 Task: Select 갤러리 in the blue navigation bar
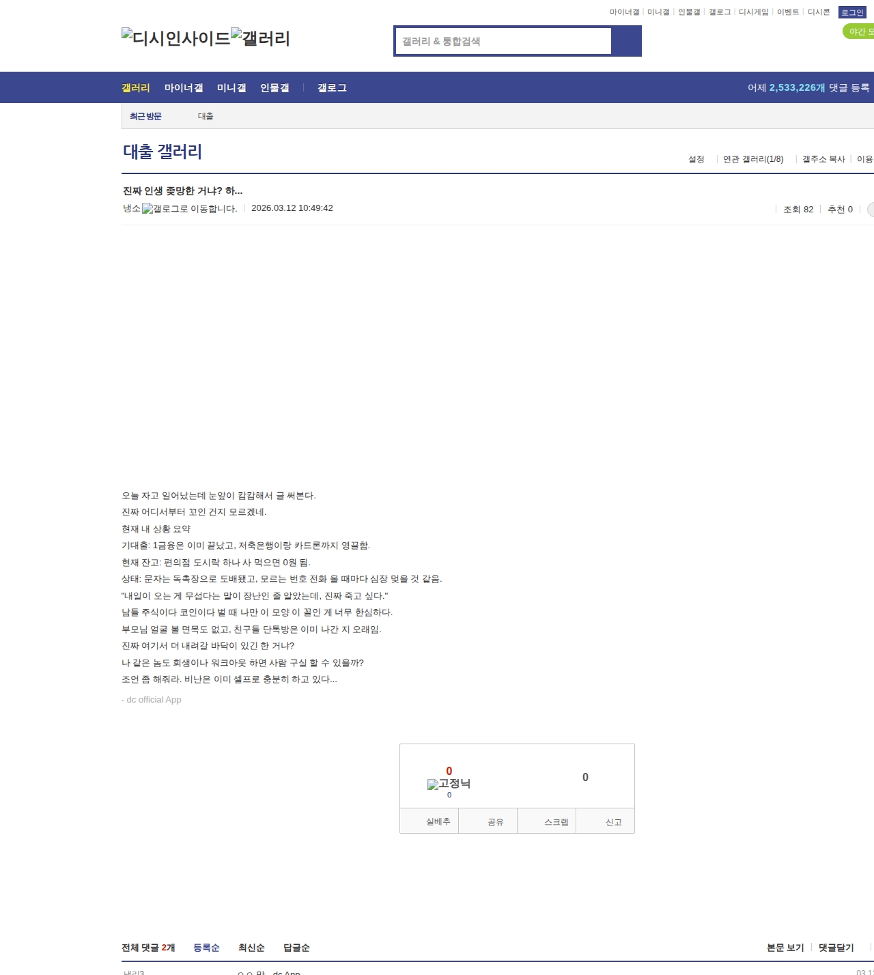(x=136, y=87)
